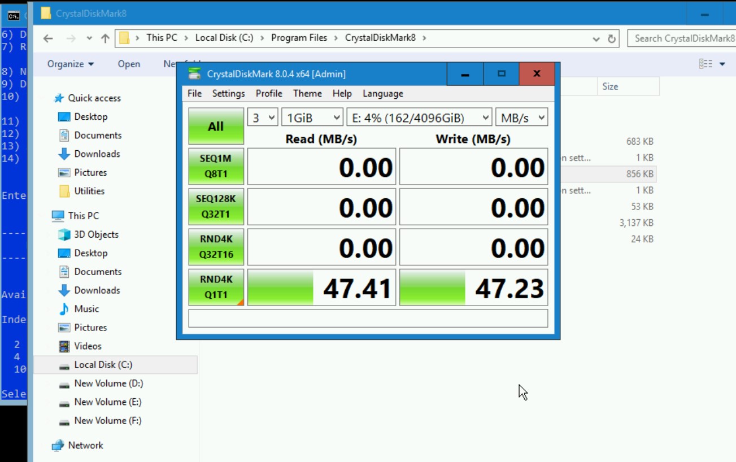This screenshot has height=462, width=736.
Task: Run the SEQ1M Q8T1 test
Action: coord(216,167)
